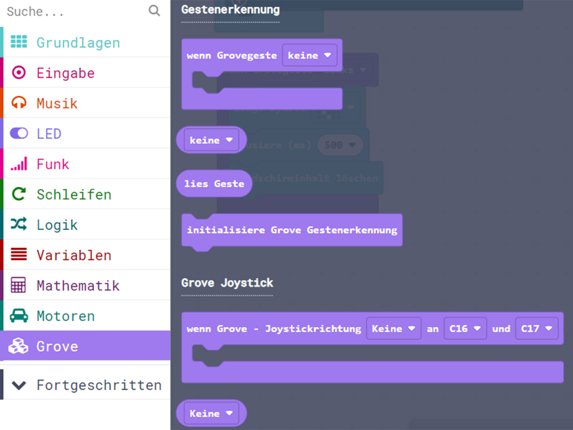Pick the 'lies Geste' block

[214, 184]
